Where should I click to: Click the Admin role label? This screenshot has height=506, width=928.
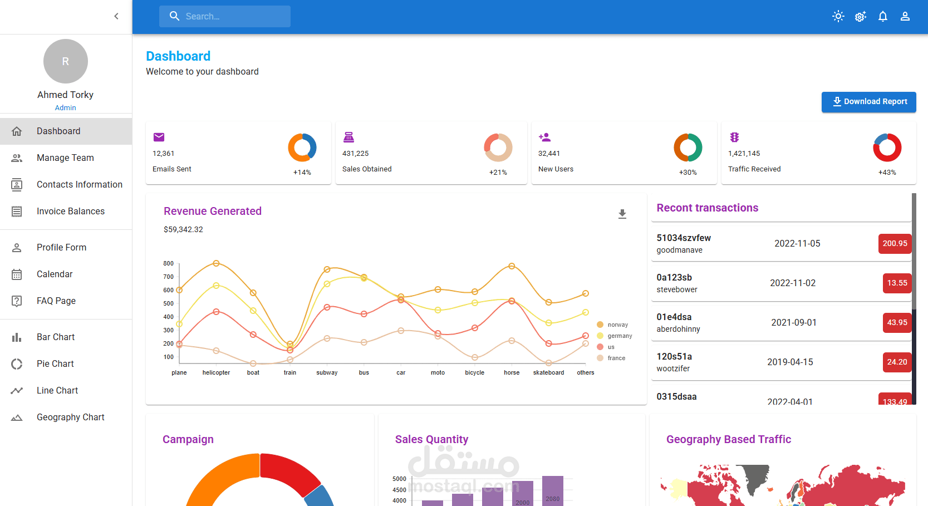[66, 107]
